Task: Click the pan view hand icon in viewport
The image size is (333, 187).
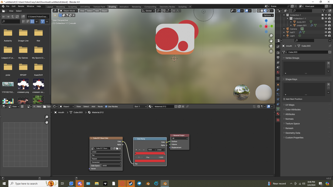Action: (x=271, y=41)
